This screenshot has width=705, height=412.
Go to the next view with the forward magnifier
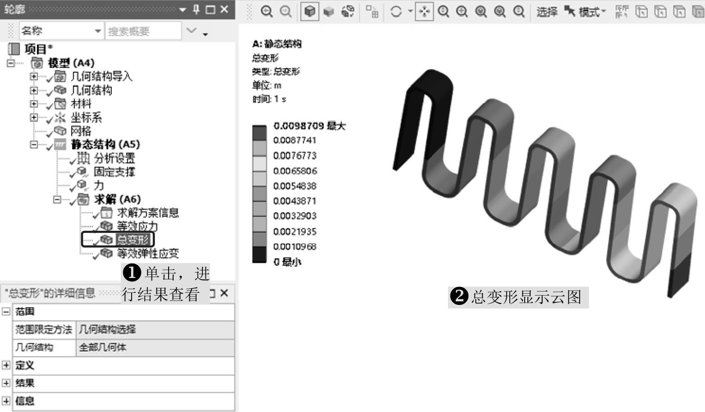[x=286, y=12]
